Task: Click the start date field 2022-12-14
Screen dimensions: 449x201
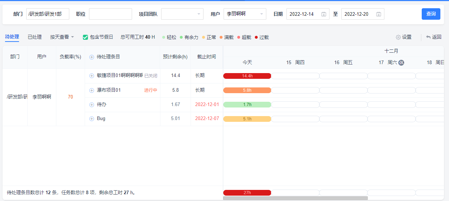Action: (x=308, y=14)
